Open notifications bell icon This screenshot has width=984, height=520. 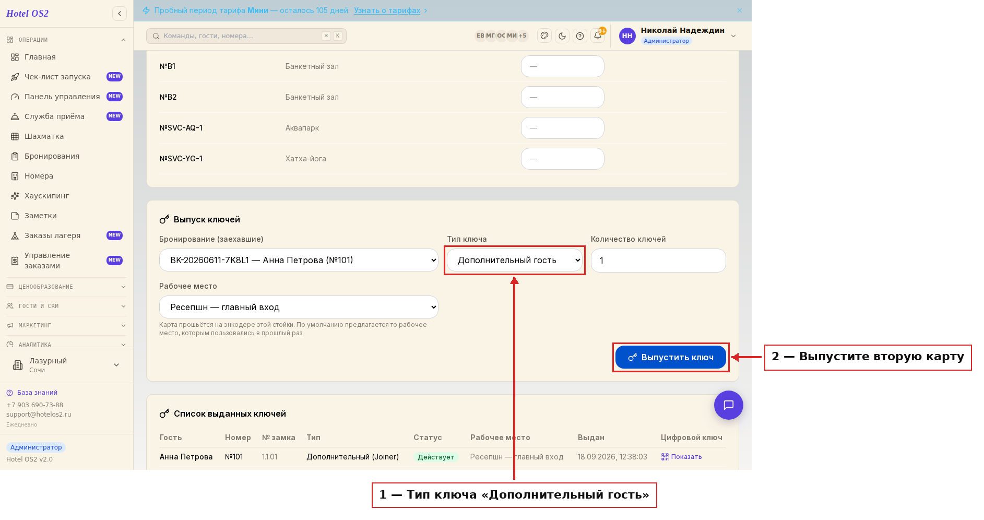(x=598, y=36)
